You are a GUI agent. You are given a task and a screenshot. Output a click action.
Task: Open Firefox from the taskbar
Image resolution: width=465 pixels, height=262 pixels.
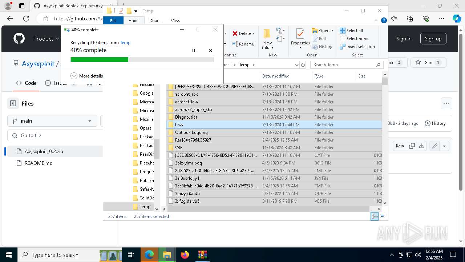pyautogui.click(x=185, y=255)
